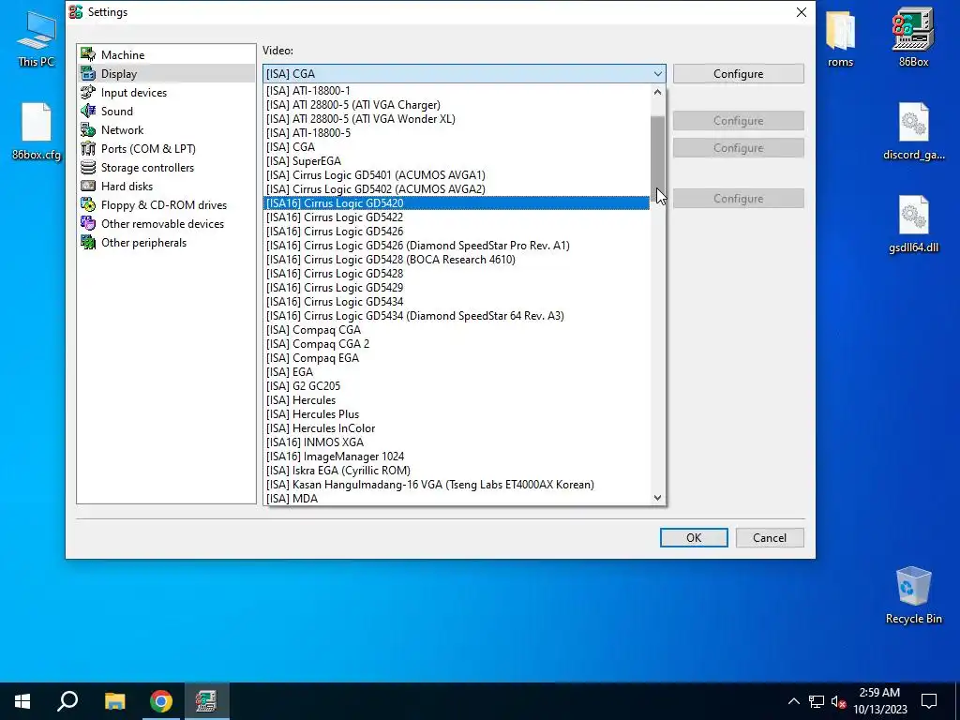Choose [ISA] EGA video card
This screenshot has width=960, height=720.
457,372
